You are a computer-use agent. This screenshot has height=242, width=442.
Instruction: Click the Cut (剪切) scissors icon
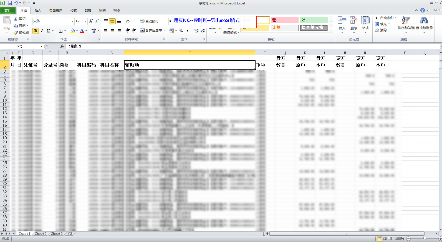tap(16, 19)
